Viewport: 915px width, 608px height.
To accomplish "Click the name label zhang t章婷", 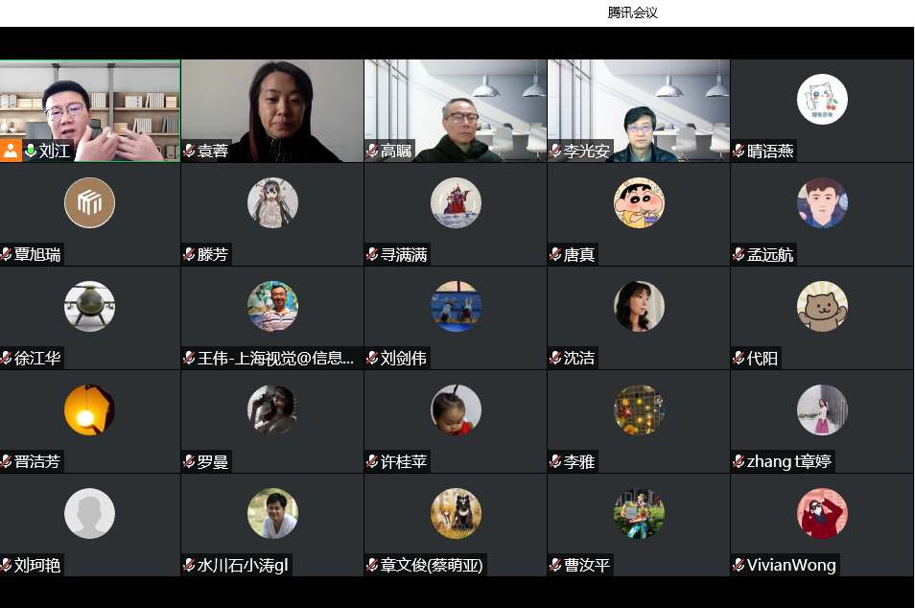I will [x=789, y=461].
